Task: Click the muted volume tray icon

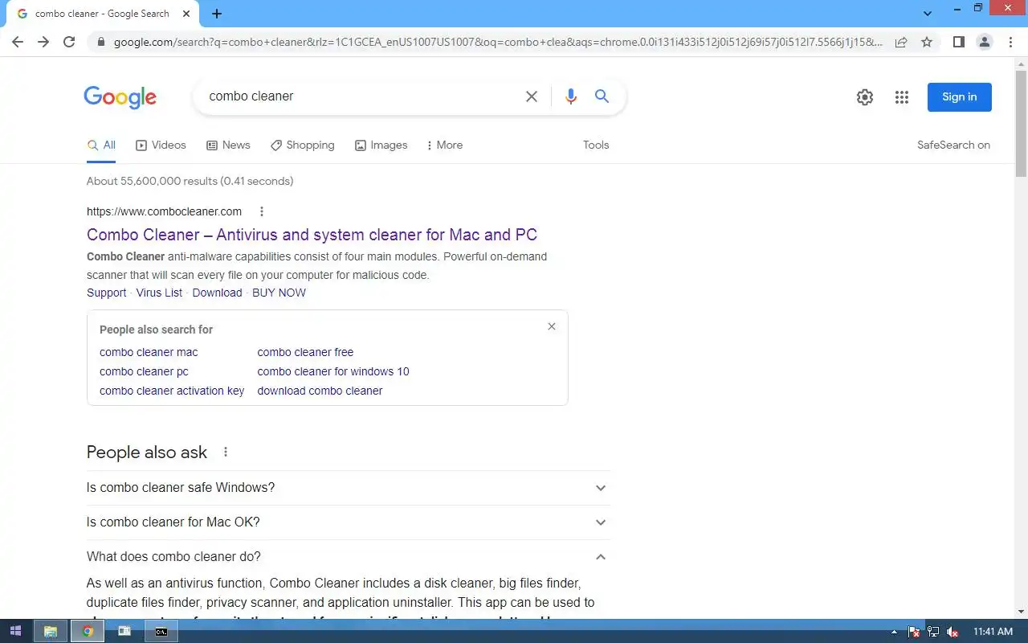Action: (x=953, y=632)
